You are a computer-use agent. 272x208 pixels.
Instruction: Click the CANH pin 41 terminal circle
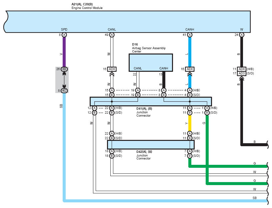tap(190, 35)
